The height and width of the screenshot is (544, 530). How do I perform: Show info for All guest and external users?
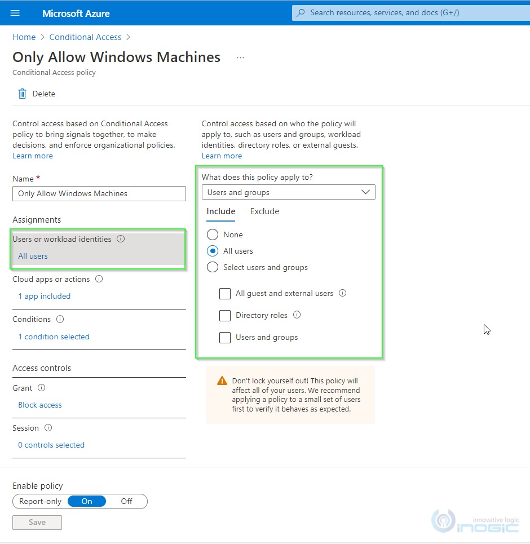343,293
